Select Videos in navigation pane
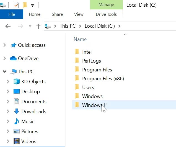176x147 pixels. click(29, 141)
